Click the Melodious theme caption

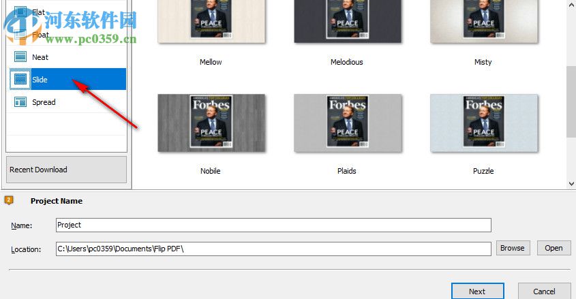pos(347,62)
